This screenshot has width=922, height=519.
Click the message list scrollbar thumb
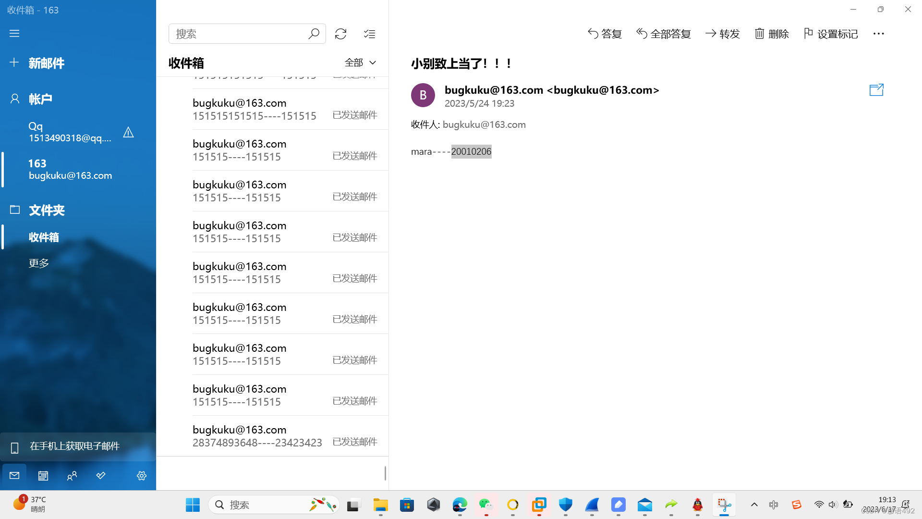pos(385,473)
